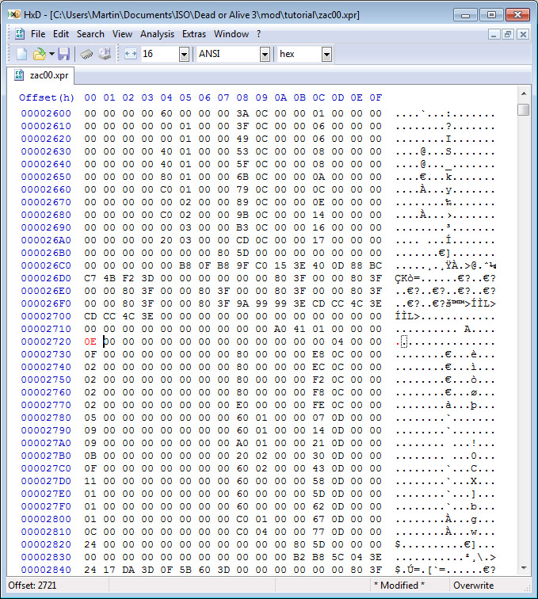Click byte DA in row 00002840

128,570
